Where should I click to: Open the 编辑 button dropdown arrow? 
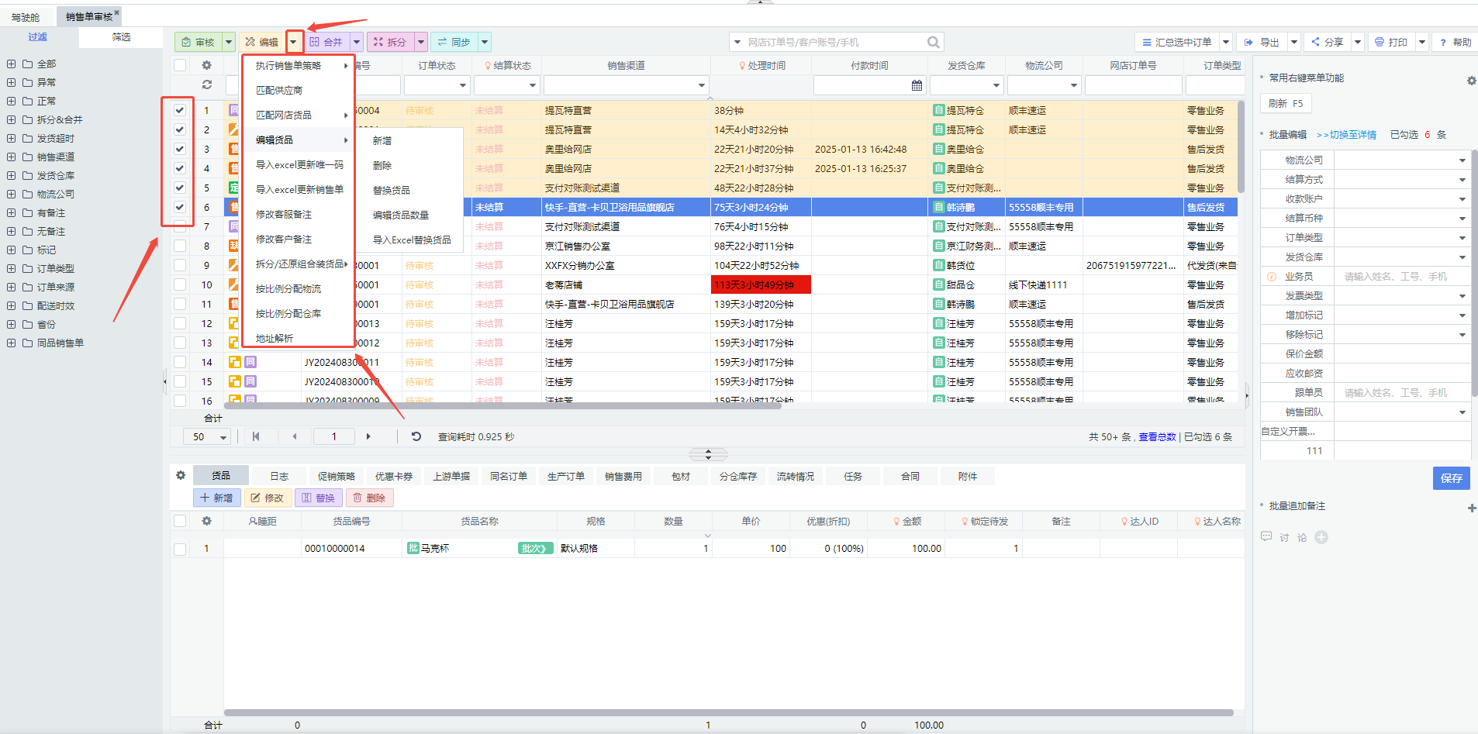coord(293,42)
